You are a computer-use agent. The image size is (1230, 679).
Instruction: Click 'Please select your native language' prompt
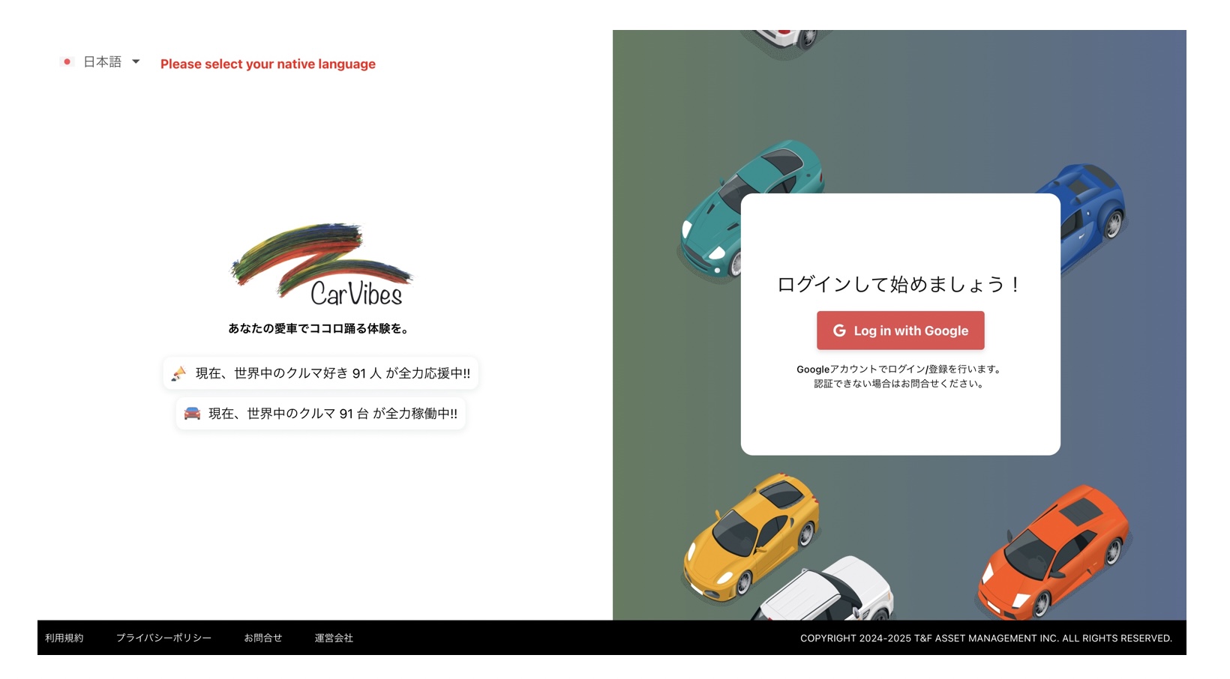[267, 64]
